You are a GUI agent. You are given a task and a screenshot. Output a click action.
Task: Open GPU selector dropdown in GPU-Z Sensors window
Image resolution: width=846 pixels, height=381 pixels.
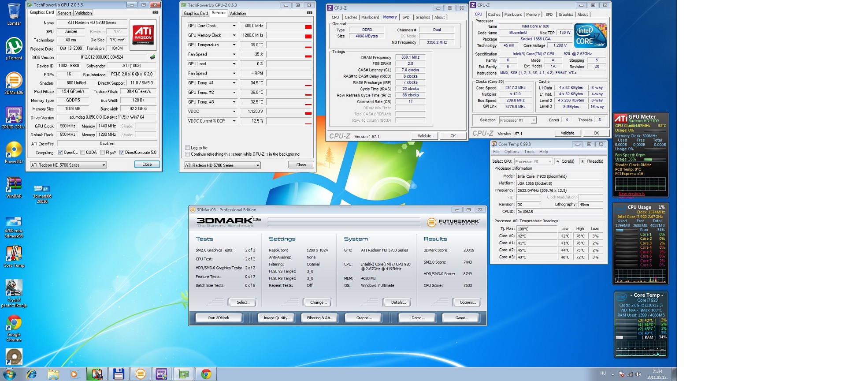click(223, 165)
